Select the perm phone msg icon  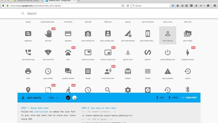pyautogui.click(x=28, y=52)
